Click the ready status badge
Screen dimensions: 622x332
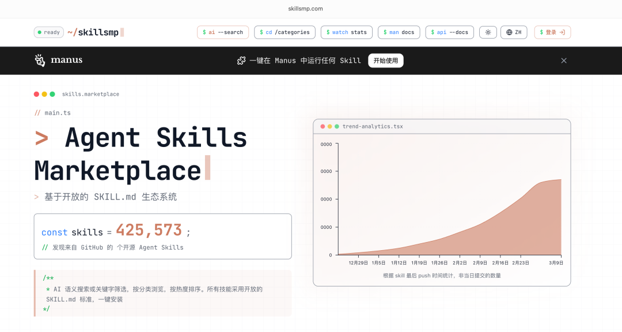click(49, 32)
